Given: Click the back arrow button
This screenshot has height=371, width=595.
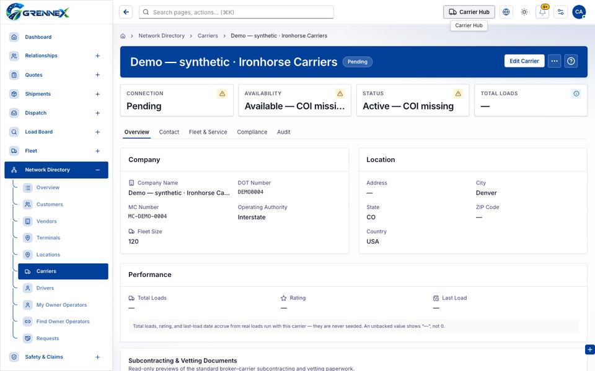Looking at the screenshot, I should click(x=126, y=12).
